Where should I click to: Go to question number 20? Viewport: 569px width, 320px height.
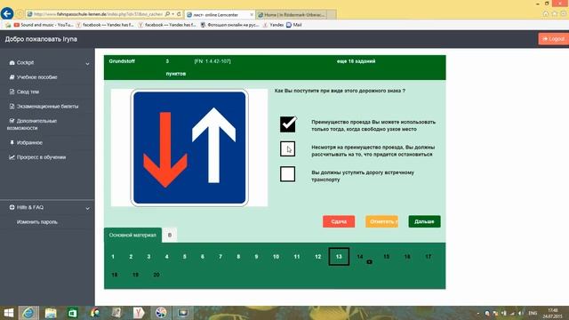(156, 275)
